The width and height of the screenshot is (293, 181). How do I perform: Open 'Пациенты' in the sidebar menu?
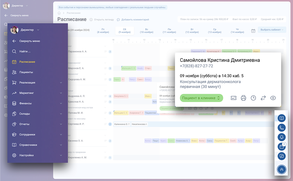26,72
